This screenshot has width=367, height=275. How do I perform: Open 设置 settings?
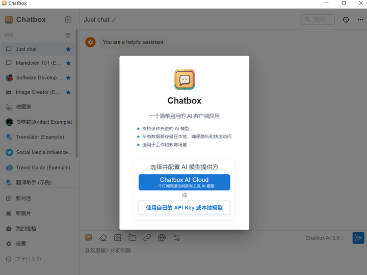coord(39,244)
